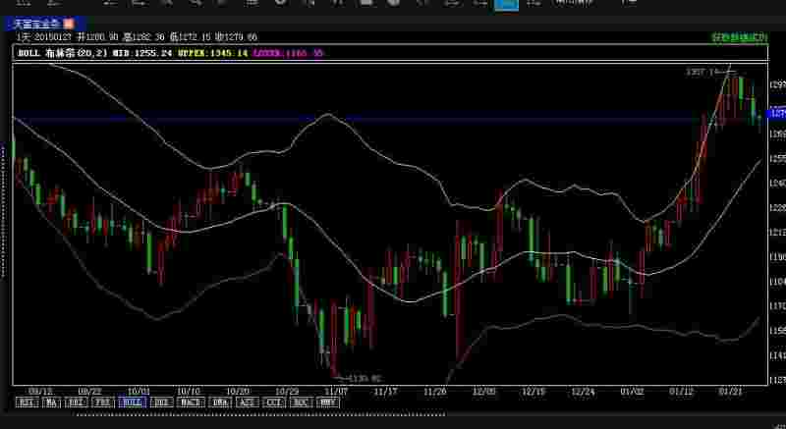This screenshot has height=429, width=786.
Task: Switch to the ROC indicator tab
Action: [303, 402]
